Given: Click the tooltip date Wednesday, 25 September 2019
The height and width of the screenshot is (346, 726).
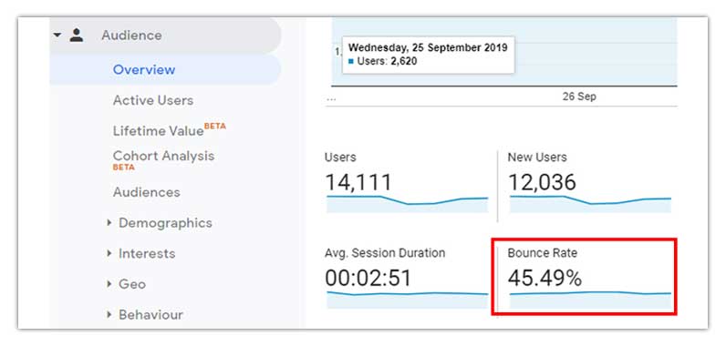Looking at the screenshot, I should [x=428, y=47].
